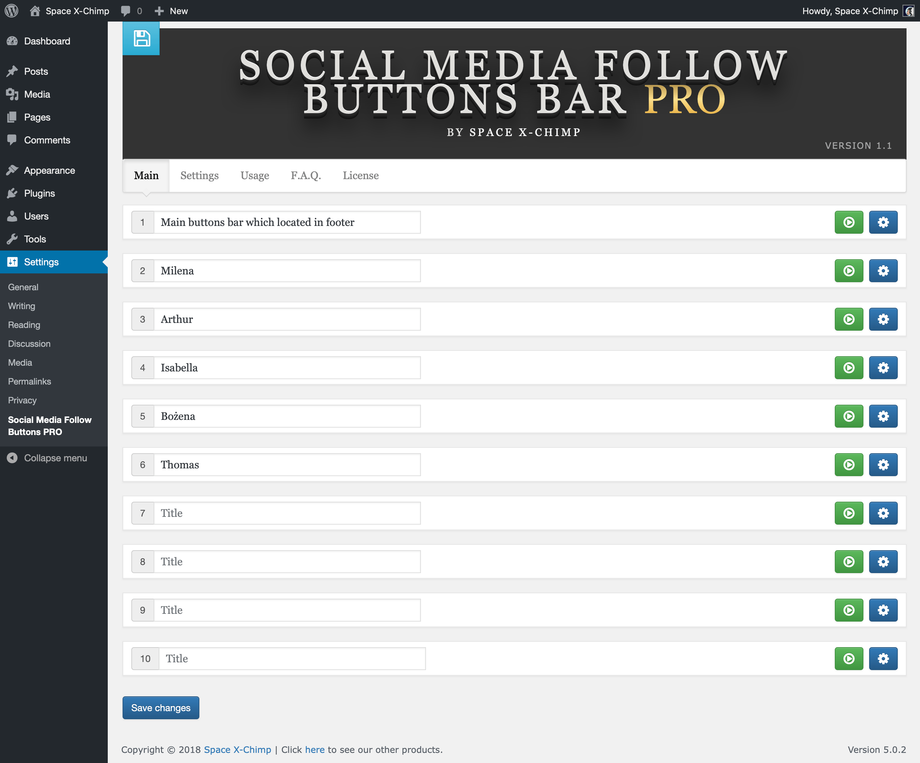Image resolution: width=920 pixels, height=763 pixels.
Task: Click the settings gear icon for row 8
Action: [883, 561]
